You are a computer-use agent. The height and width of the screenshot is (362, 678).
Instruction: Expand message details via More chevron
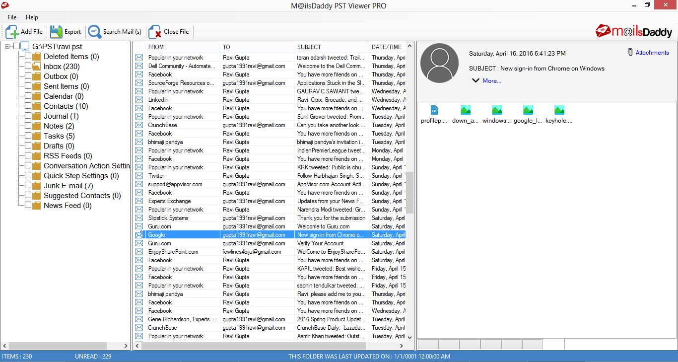475,80
